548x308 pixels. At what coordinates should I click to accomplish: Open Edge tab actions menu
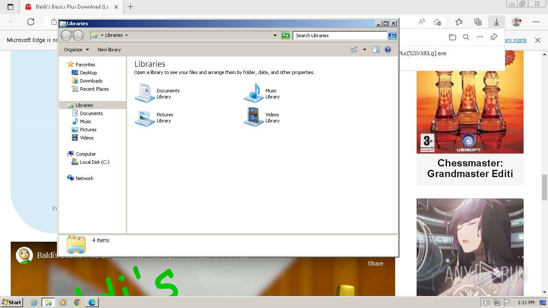10,7
